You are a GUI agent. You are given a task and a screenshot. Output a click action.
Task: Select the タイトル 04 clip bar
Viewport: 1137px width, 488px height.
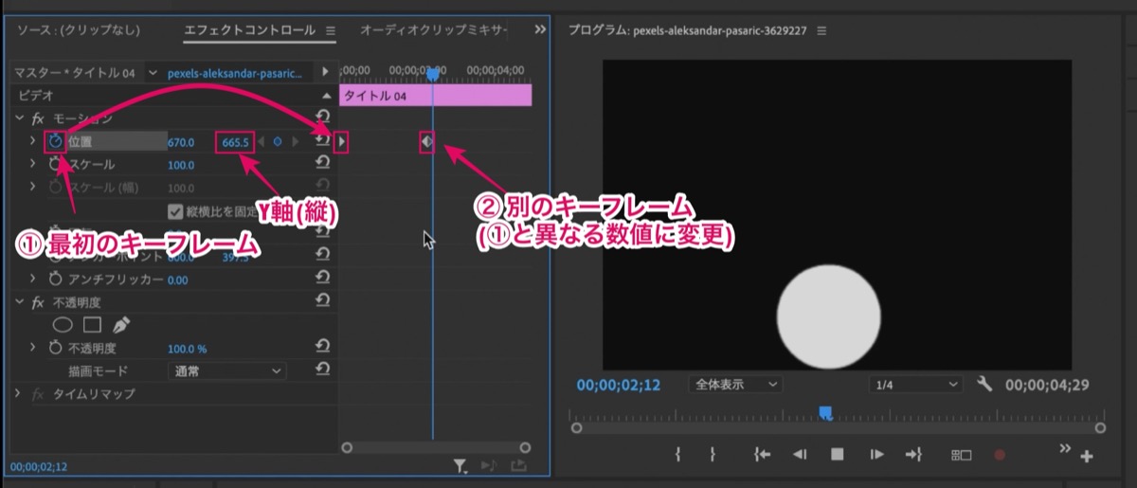(x=436, y=96)
